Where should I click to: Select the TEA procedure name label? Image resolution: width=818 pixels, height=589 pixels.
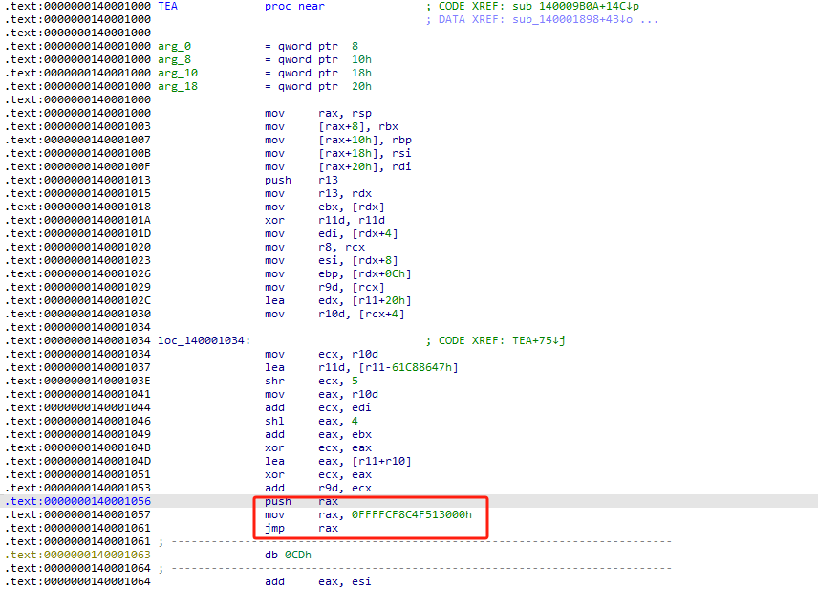click(167, 7)
